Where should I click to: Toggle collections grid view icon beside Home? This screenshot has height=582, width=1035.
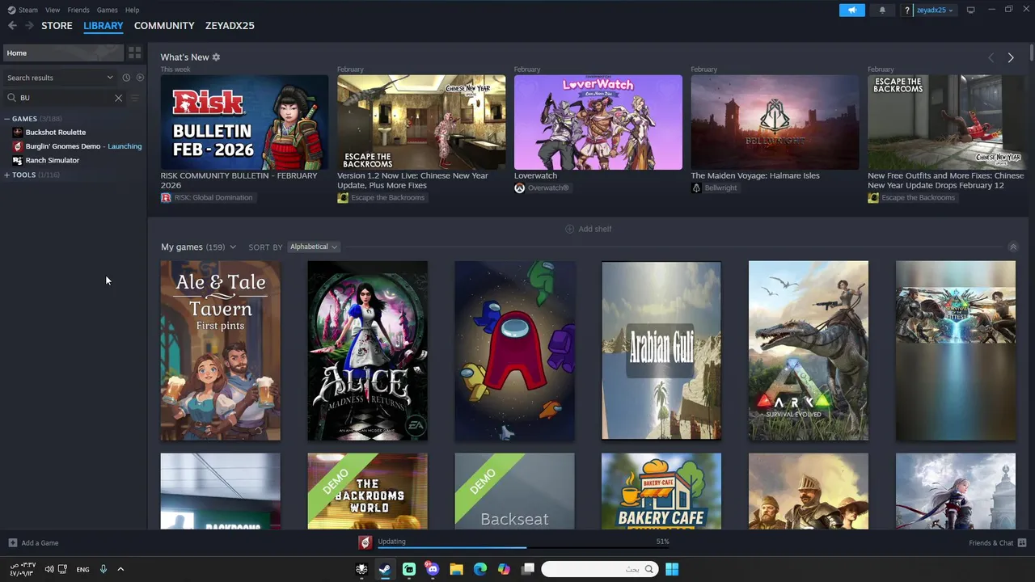tap(134, 53)
